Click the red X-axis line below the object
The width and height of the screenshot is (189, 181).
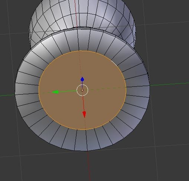[x=89, y=166]
